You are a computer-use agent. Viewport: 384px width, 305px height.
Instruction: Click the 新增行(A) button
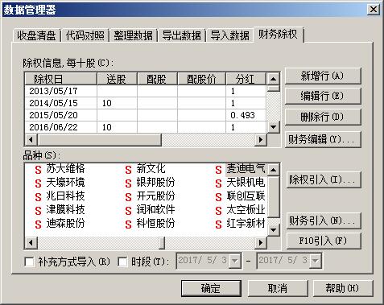(x=323, y=76)
